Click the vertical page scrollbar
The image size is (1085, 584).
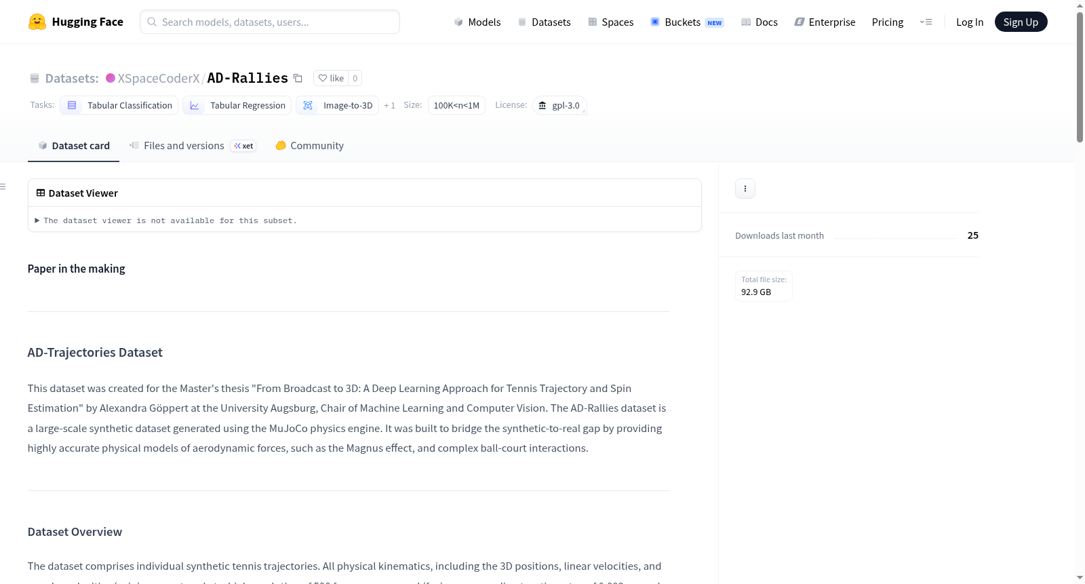click(1080, 76)
